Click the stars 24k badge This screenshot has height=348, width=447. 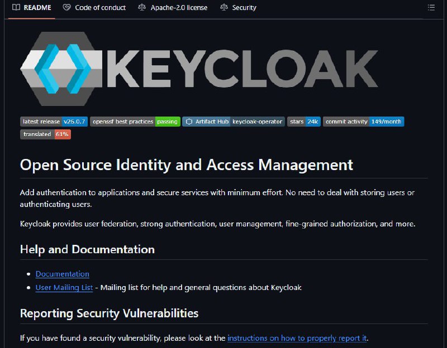coord(304,122)
